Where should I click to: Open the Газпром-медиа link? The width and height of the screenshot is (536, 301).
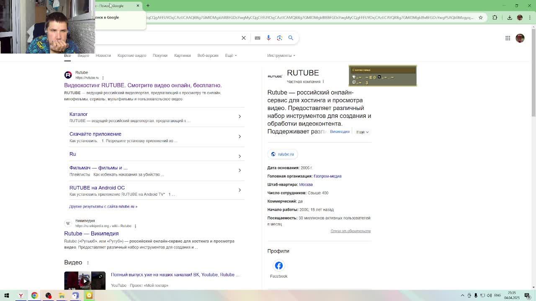[327, 176]
